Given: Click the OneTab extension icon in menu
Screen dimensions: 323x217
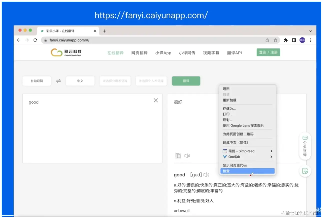Looking at the screenshot, I should pos(225,157).
